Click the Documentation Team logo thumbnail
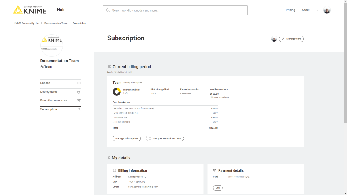Screen dimensions: 347x195 (x=52, y=45)
